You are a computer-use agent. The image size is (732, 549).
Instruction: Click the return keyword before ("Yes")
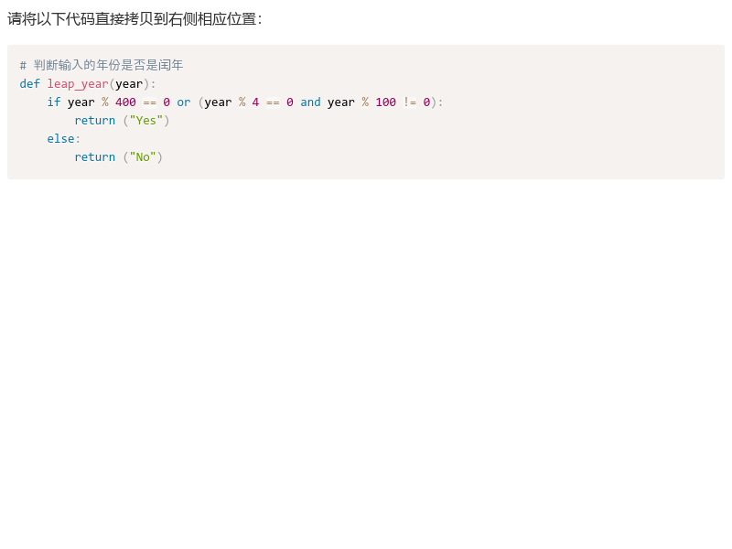(95, 121)
